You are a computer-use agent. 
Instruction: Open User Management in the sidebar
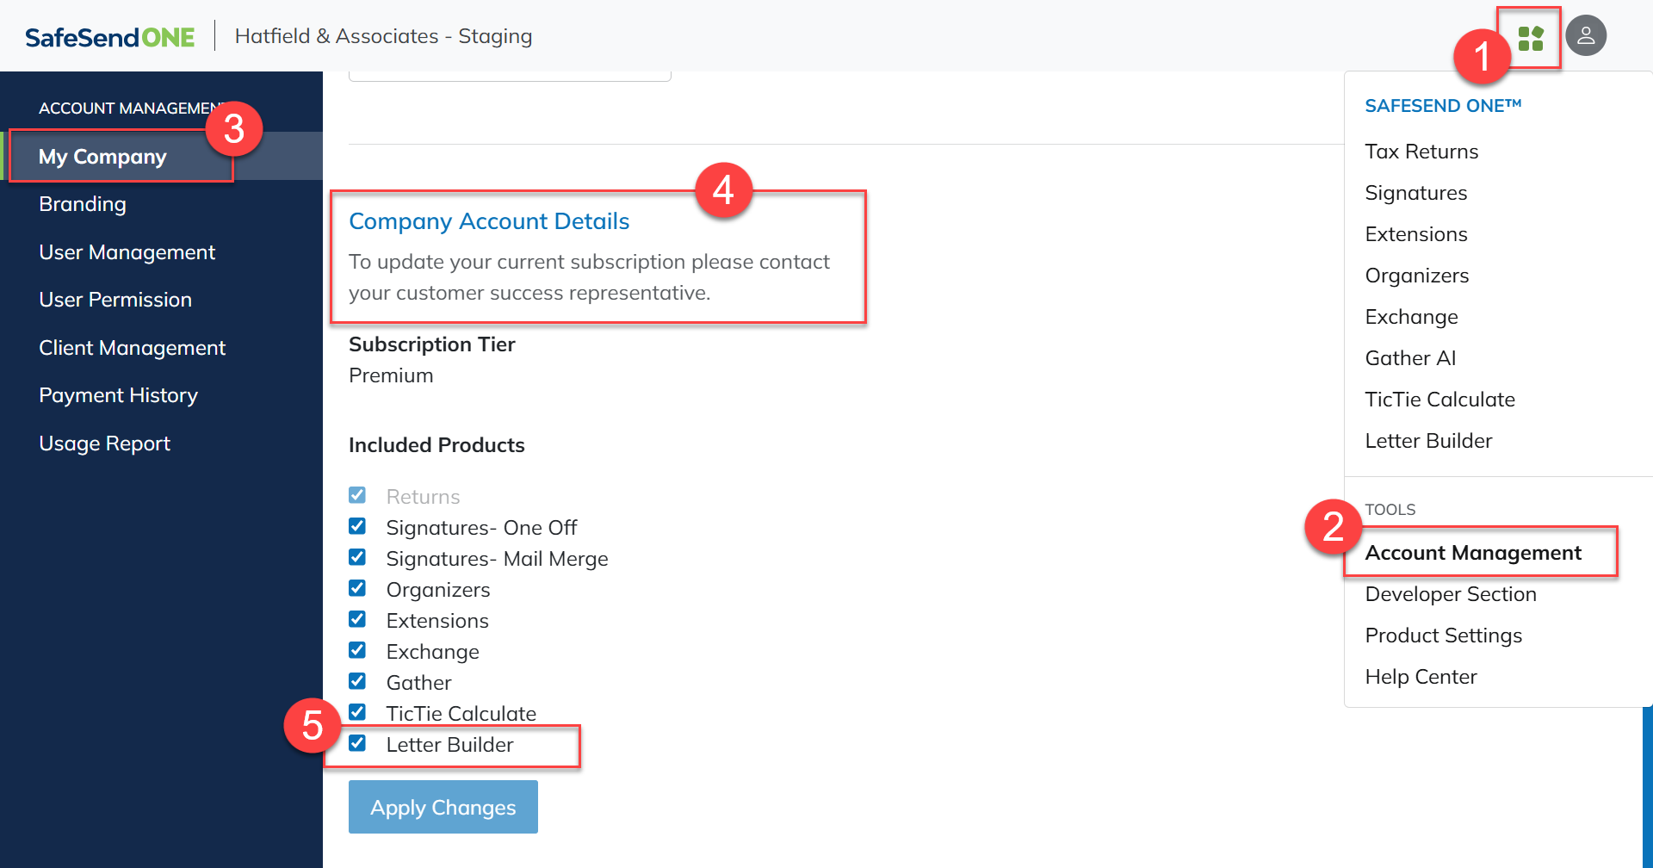tap(127, 252)
